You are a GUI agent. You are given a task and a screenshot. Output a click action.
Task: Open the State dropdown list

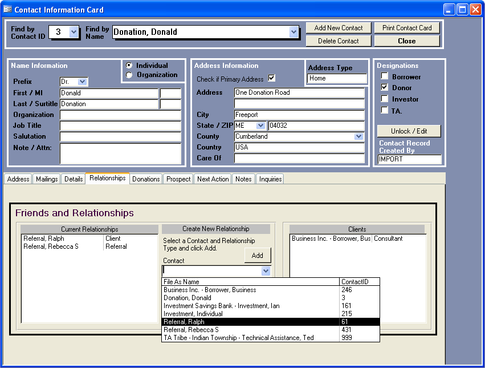pyautogui.click(x=261, y=126)
